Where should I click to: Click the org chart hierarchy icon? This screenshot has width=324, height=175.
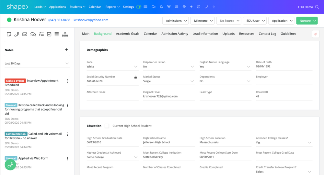point(65,34)
